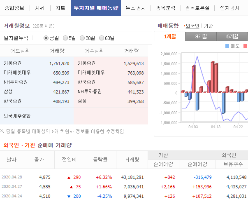Switch to the 시세 tab
The width and height of the screenshot is (248, 204).
click(x=40, y=8)
